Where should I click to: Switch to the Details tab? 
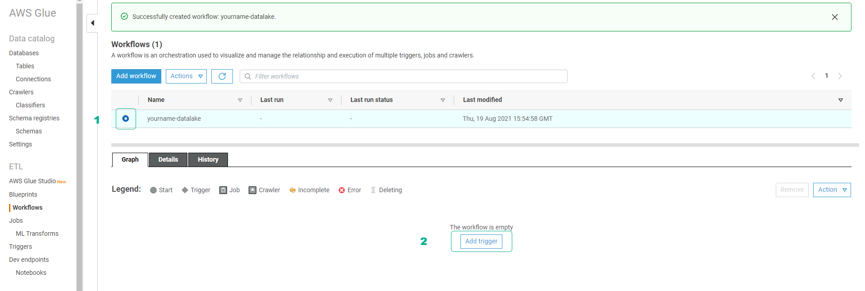[168, 159]
